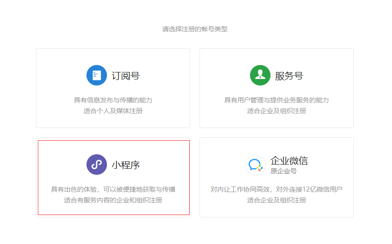Select the 服务号 account type title
Screen dimensions: 392x244
[289, 76]
